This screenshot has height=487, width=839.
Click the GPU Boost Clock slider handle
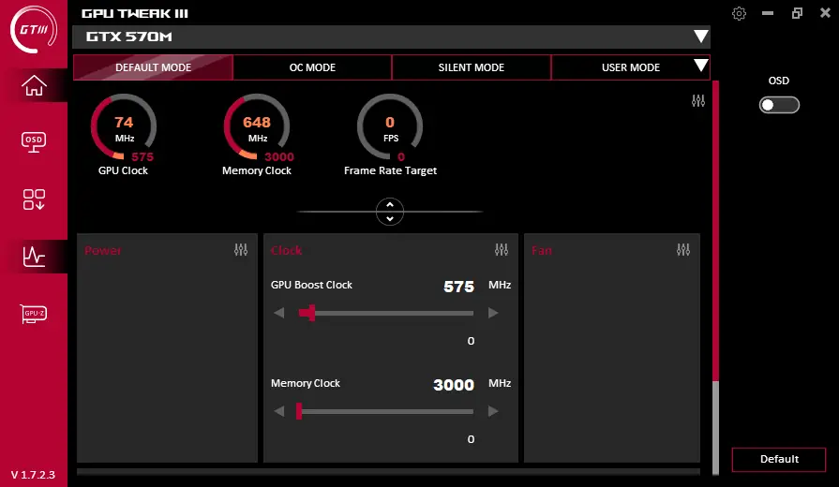pyautogui.click(x=311, y=313)
